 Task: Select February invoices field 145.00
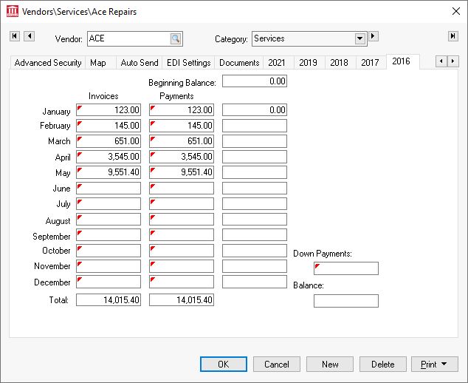click(109, 126)
